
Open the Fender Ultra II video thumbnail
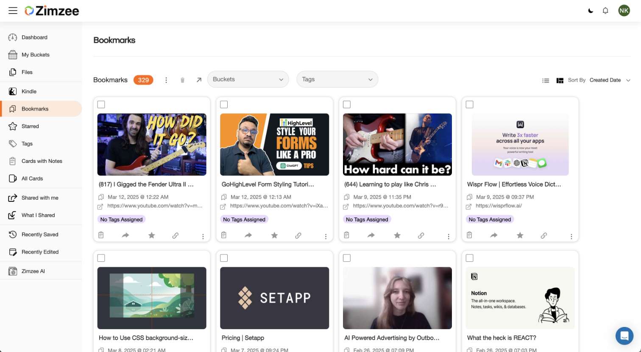(x=152, y=145)
